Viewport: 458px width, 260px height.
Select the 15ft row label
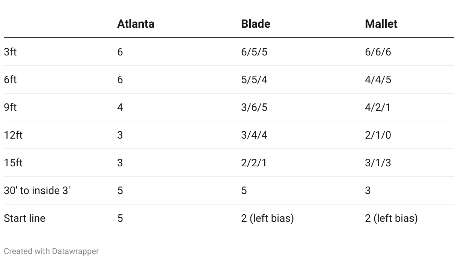(13, 163)
